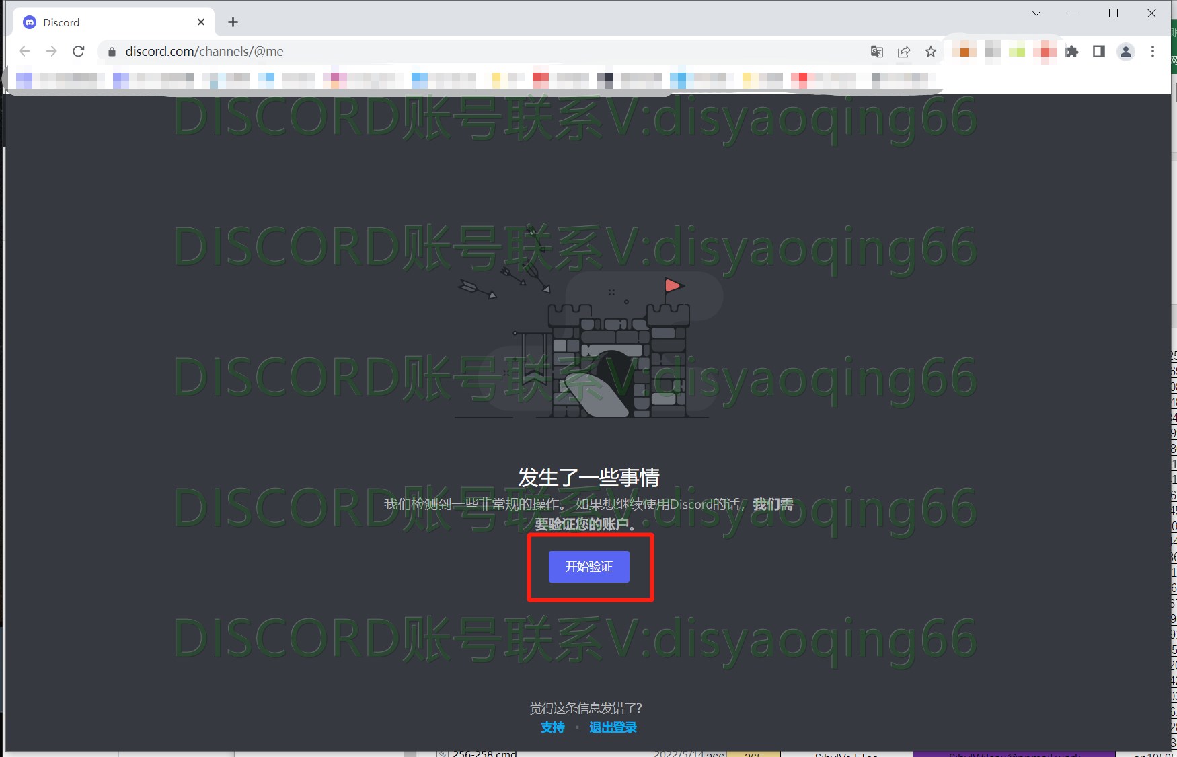Screen dimensions: 1177x757
Task: Open Chrome three-dot menu
Action: point(1153,52)
